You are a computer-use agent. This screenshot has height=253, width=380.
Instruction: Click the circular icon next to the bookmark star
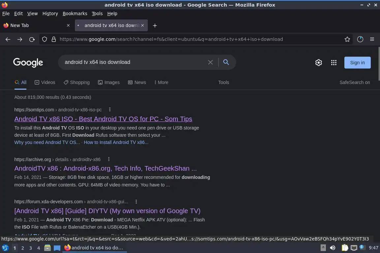360,39
